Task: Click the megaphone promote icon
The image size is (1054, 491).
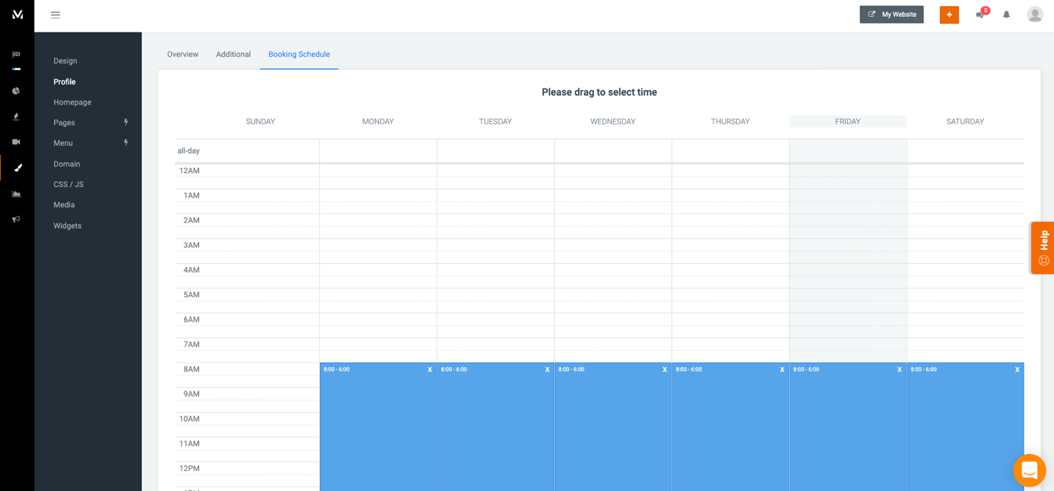Action: [x=16, y=219]
